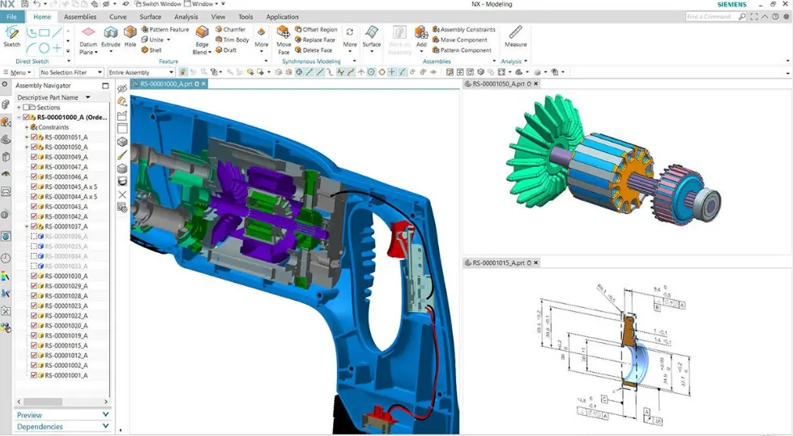Click Switch Window in title bar

pos(158,4)
